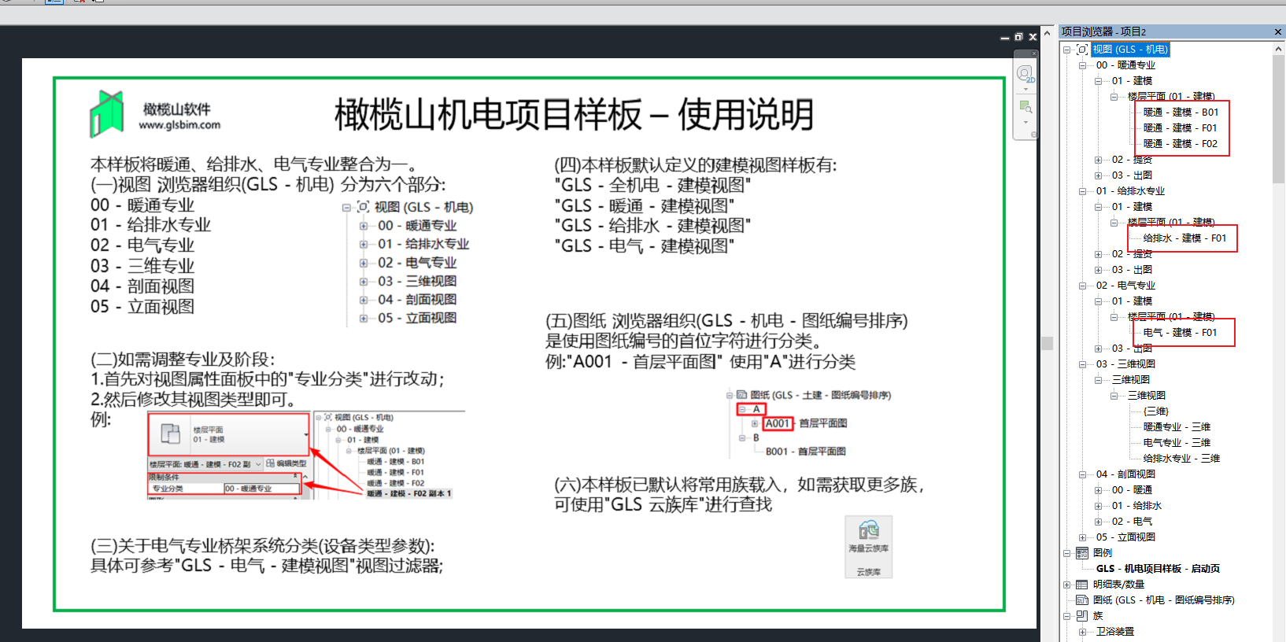Collapse the 视图 (GLS - 机电) root node
1286x642 pixels.
(x=1067, y=50)
